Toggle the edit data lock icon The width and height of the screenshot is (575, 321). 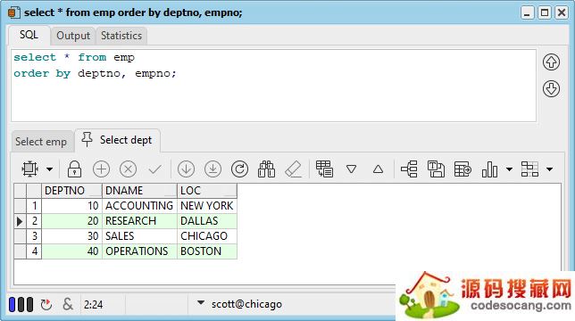tap(74, 169)
